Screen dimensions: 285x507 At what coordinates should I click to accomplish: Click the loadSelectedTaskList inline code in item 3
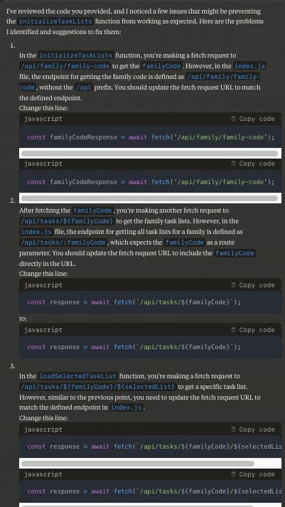tap(77, 376)
